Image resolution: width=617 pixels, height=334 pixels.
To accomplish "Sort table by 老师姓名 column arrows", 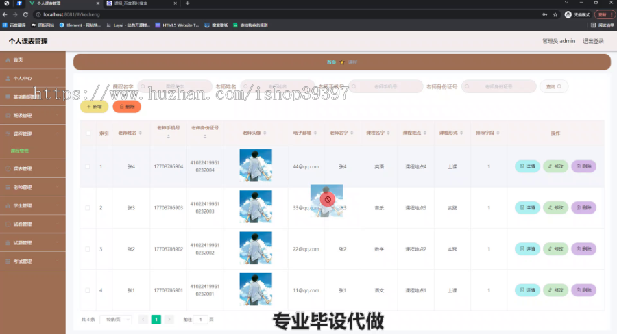I will click(x=141, y=133).
